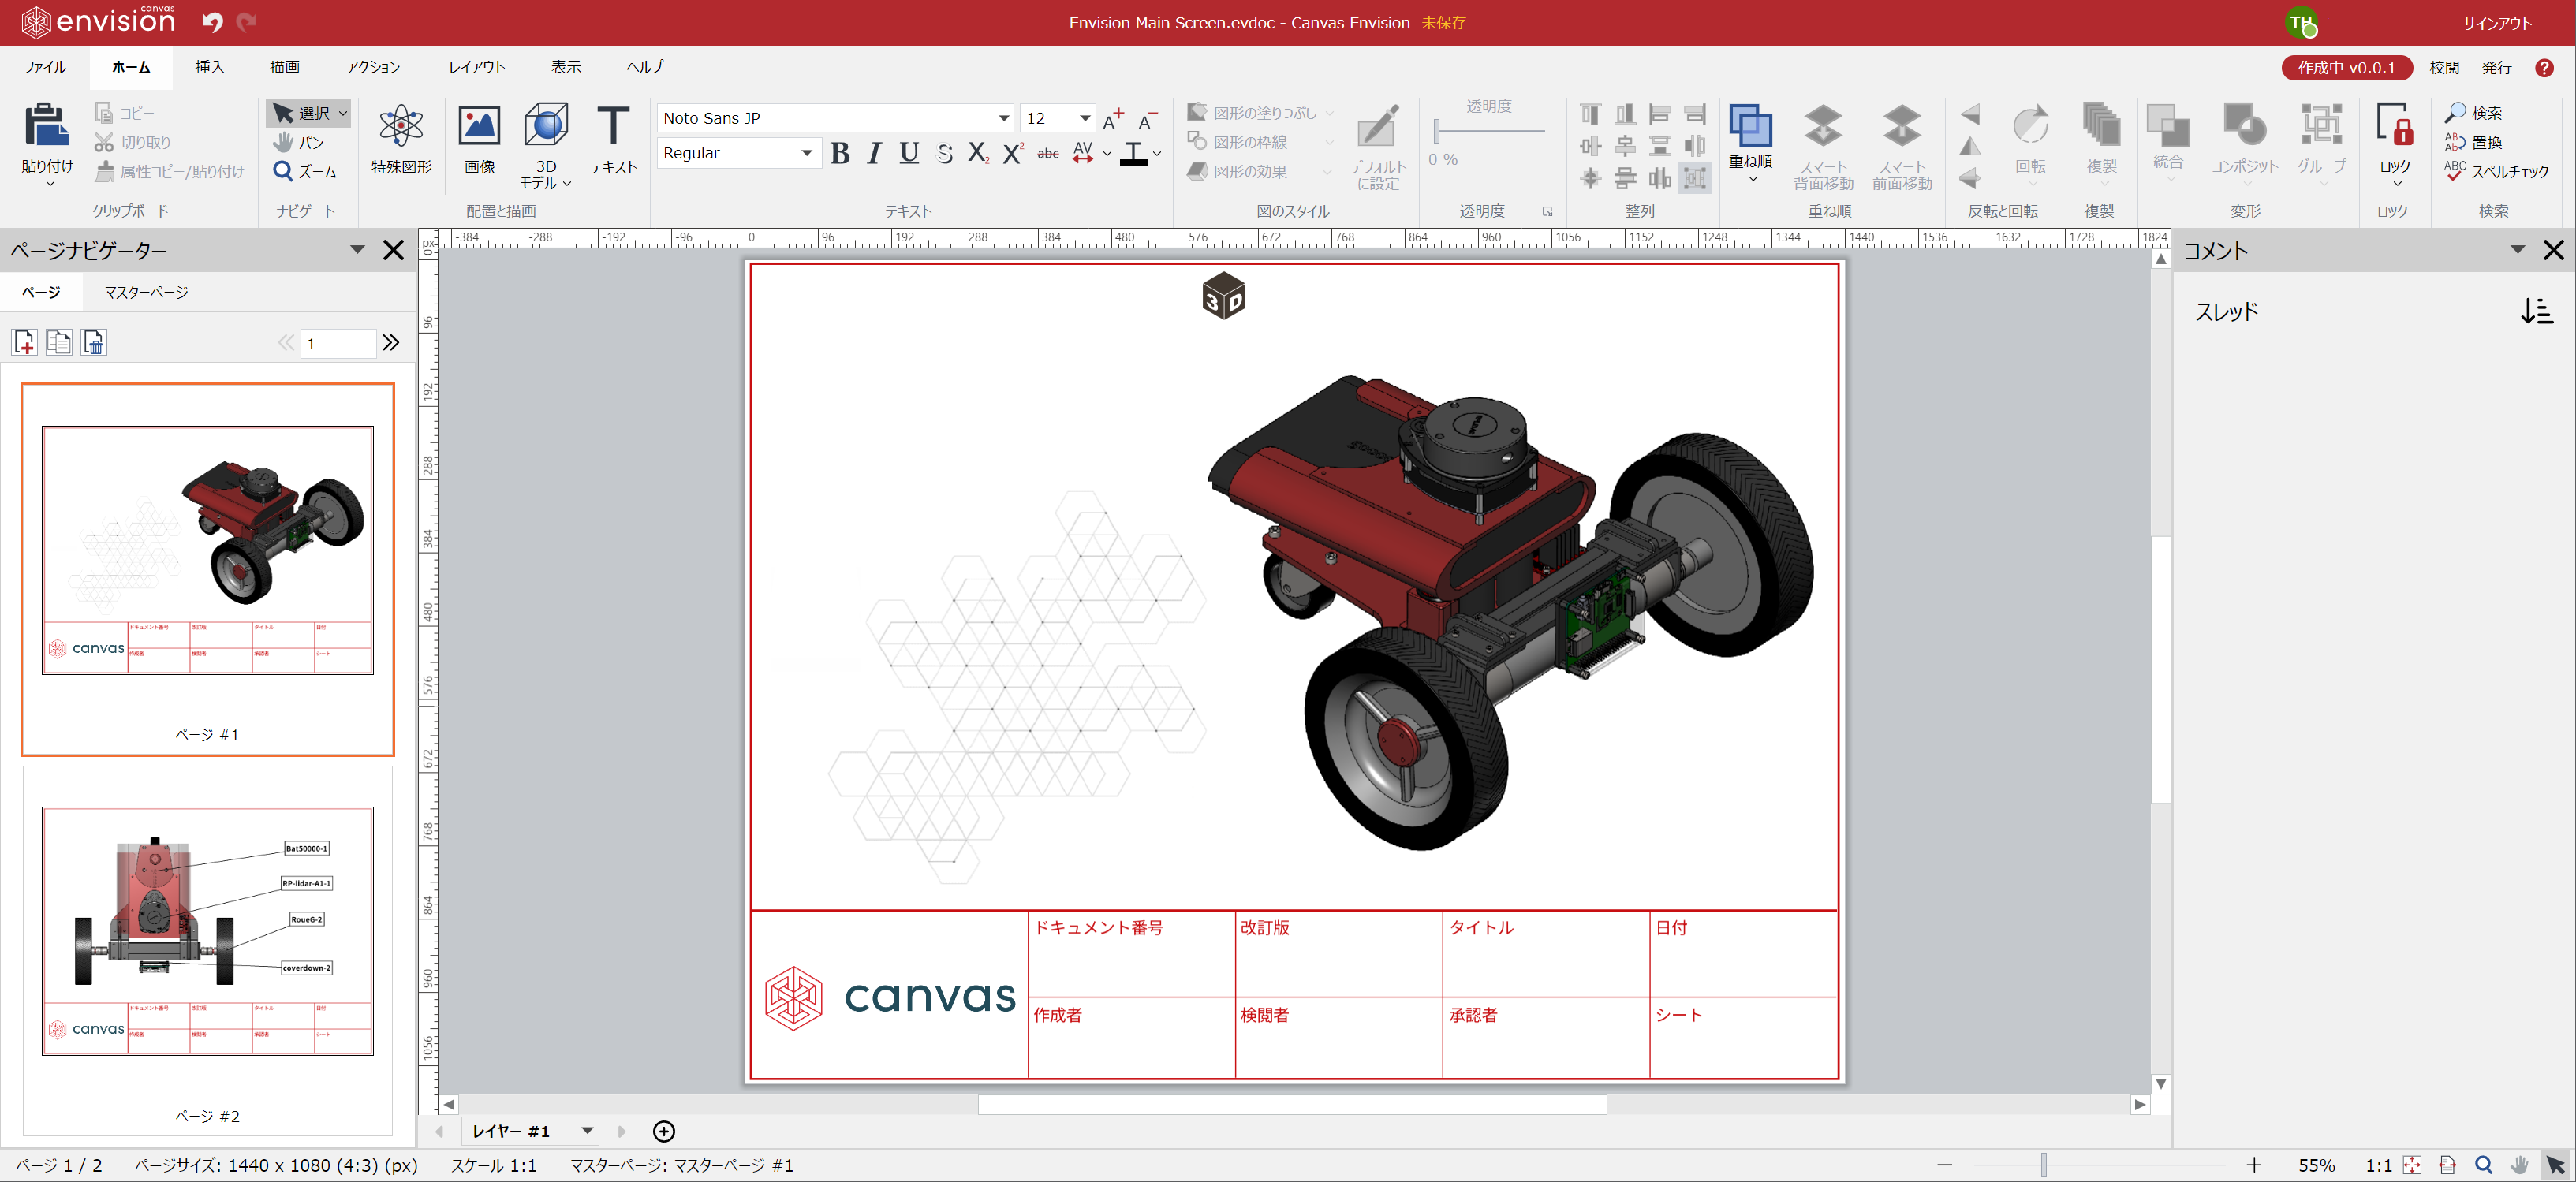This screenshot has height=1182, width=2576.
Task: Expand the Lock (ロック) dropdown
Action: pyautogui.click(x=2397, y=184)
